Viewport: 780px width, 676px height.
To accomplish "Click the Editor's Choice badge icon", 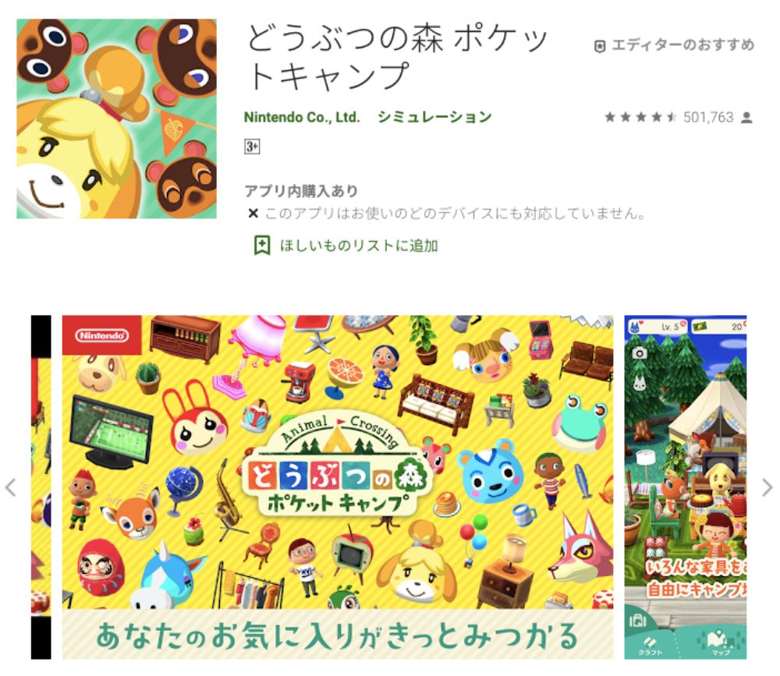I will 600,46.
